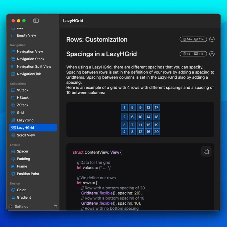Click the Navigation section header
The image size is (227, 227).
18,45
